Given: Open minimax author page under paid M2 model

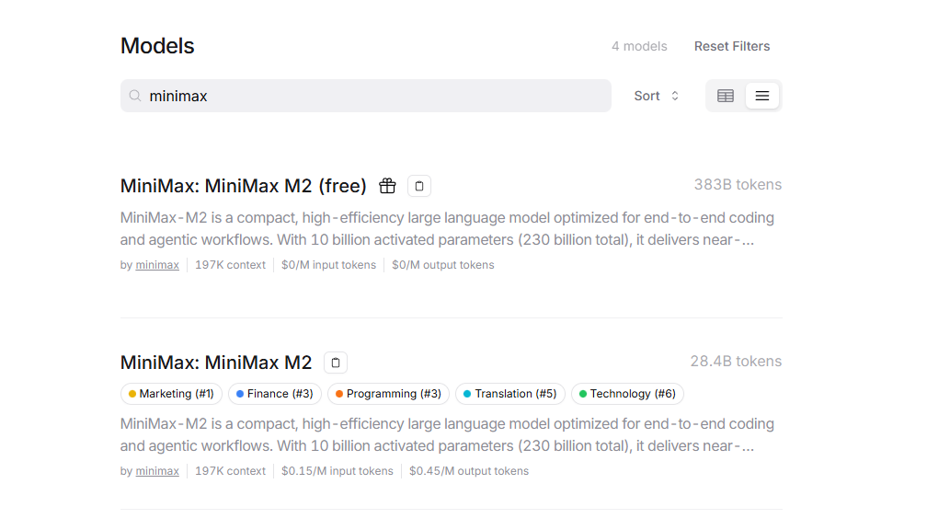Looking at the screenshot, I should (x=157, y=470).
